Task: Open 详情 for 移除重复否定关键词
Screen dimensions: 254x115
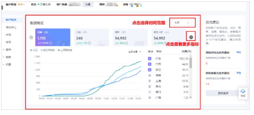Action: 238,73
